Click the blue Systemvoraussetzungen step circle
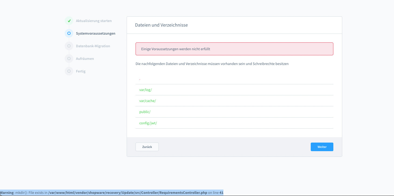Screen dimensions: 394x196 click(x=69, y=33)
